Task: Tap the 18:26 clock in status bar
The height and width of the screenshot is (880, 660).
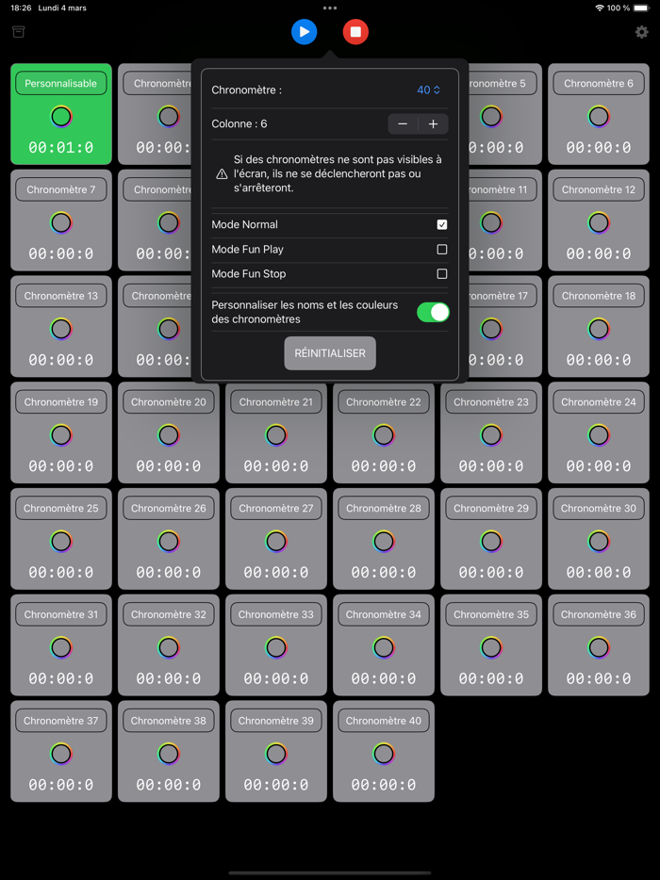Action: pyautogui.click(x=21, y=8)
